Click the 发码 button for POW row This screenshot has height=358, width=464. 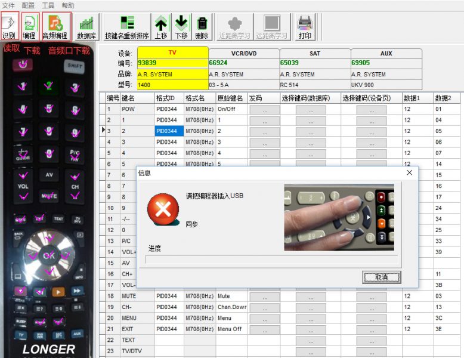coord(264,110)
